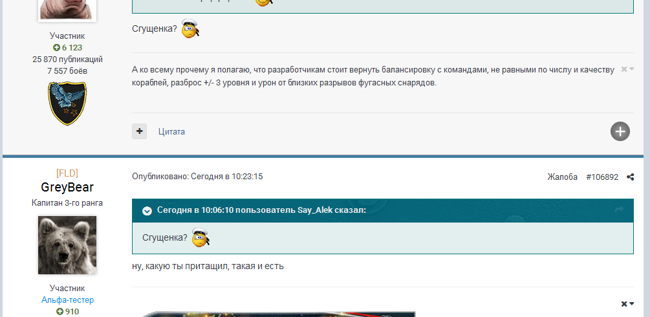This screenshot has width=650, height=317.
Task: Open the signature options dropdown under GreyBear's post
Action: point(627,304)
